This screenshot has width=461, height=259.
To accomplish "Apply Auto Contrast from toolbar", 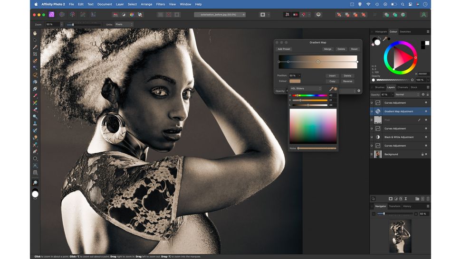I will coord(124,15).
